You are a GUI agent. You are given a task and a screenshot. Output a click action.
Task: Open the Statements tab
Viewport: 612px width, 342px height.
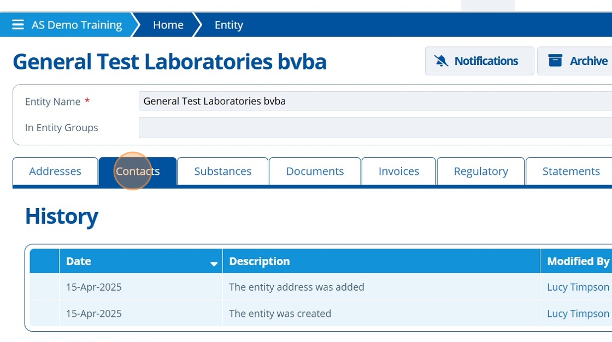click(571, 172)
